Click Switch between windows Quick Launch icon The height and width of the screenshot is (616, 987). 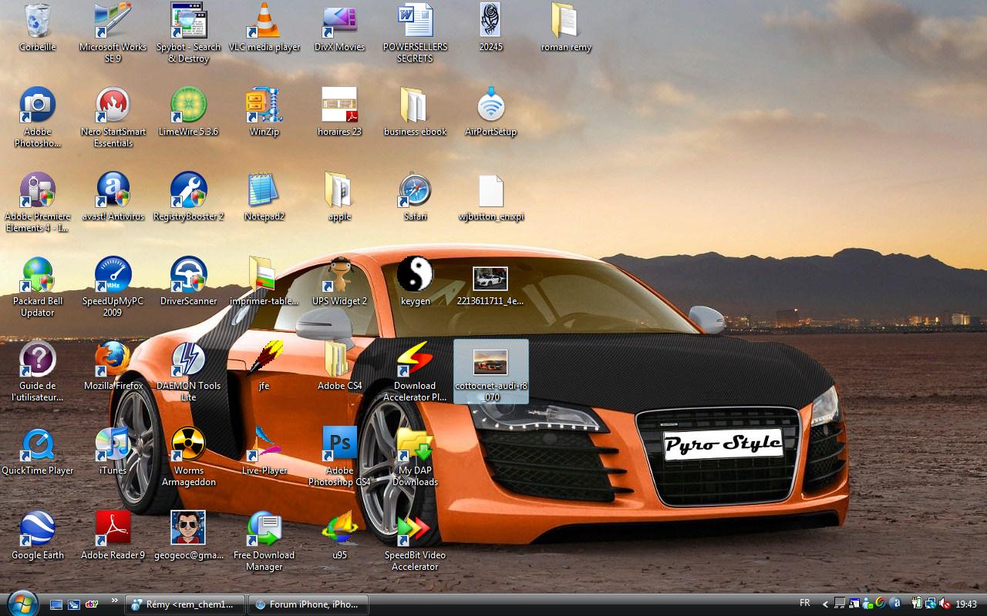click(x=74, y=604)
